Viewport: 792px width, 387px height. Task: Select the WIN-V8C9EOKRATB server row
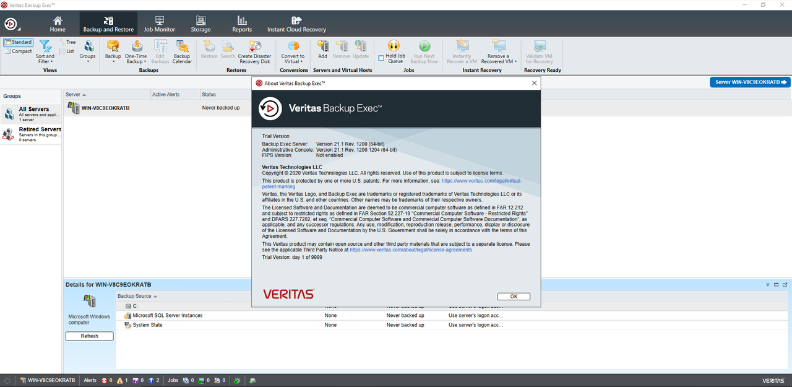(x=157, y=108)
